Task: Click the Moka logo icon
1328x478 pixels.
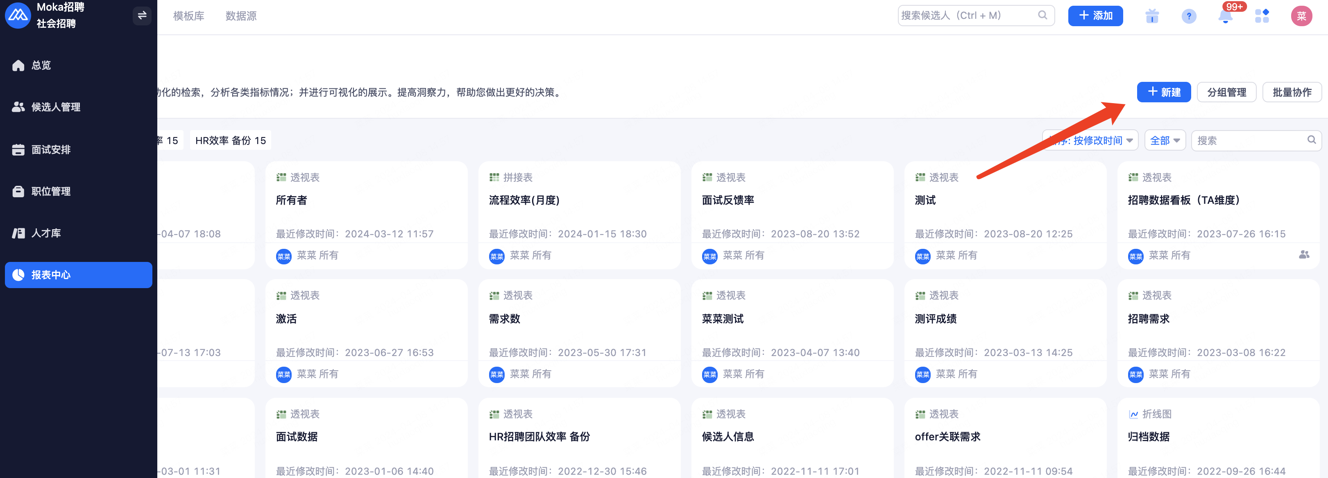Action: click(x=18, y=16)
